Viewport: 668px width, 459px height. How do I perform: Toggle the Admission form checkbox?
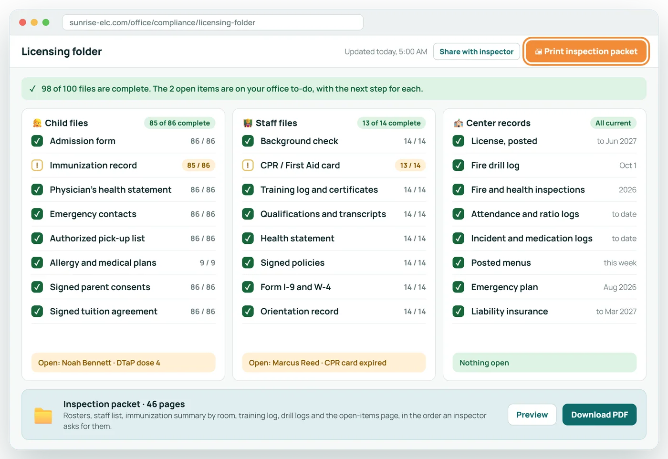pos(37,141)
